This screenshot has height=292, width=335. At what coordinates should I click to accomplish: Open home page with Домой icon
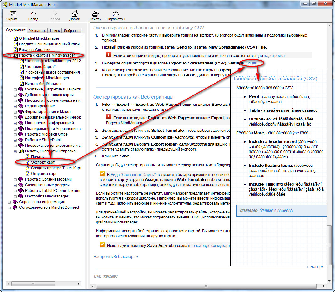75,14
